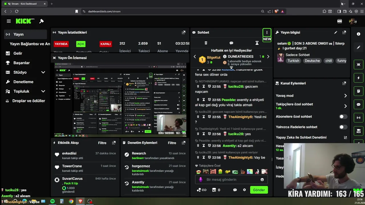Open Spotify from the taskbar

click(52, 201)
